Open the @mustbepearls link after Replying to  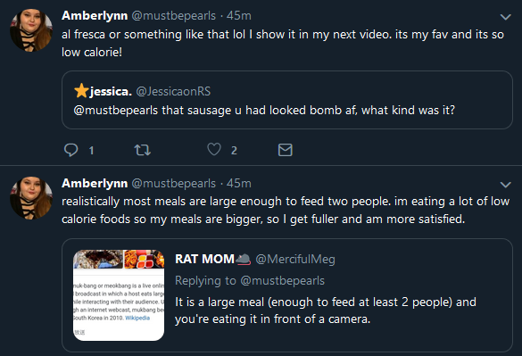point(282,281)
